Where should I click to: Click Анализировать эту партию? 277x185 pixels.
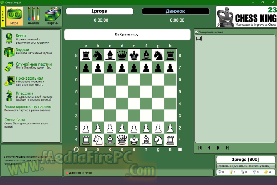point(28,107)
